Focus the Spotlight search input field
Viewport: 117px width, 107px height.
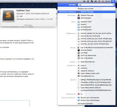(96, 5)
